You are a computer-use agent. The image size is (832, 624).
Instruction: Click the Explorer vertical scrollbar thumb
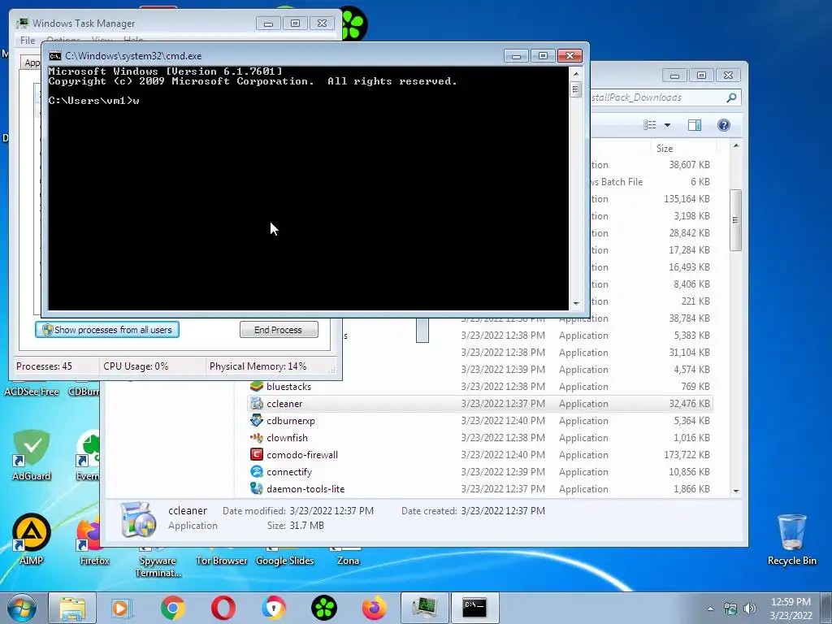pyautogui.click(x=735, y=219)
